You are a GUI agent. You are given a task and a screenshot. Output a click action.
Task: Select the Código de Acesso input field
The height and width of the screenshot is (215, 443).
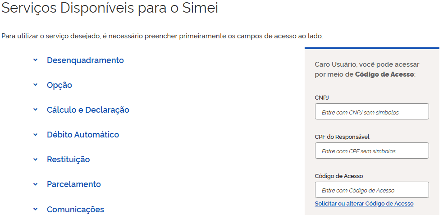pos(372,190)
